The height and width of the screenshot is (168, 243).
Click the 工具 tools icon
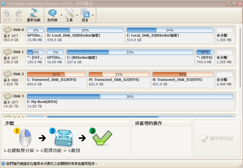point(69,13)
